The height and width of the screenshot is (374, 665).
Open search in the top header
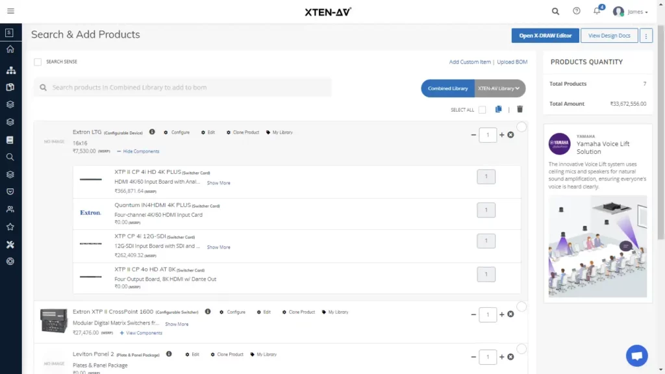(555, 12)
